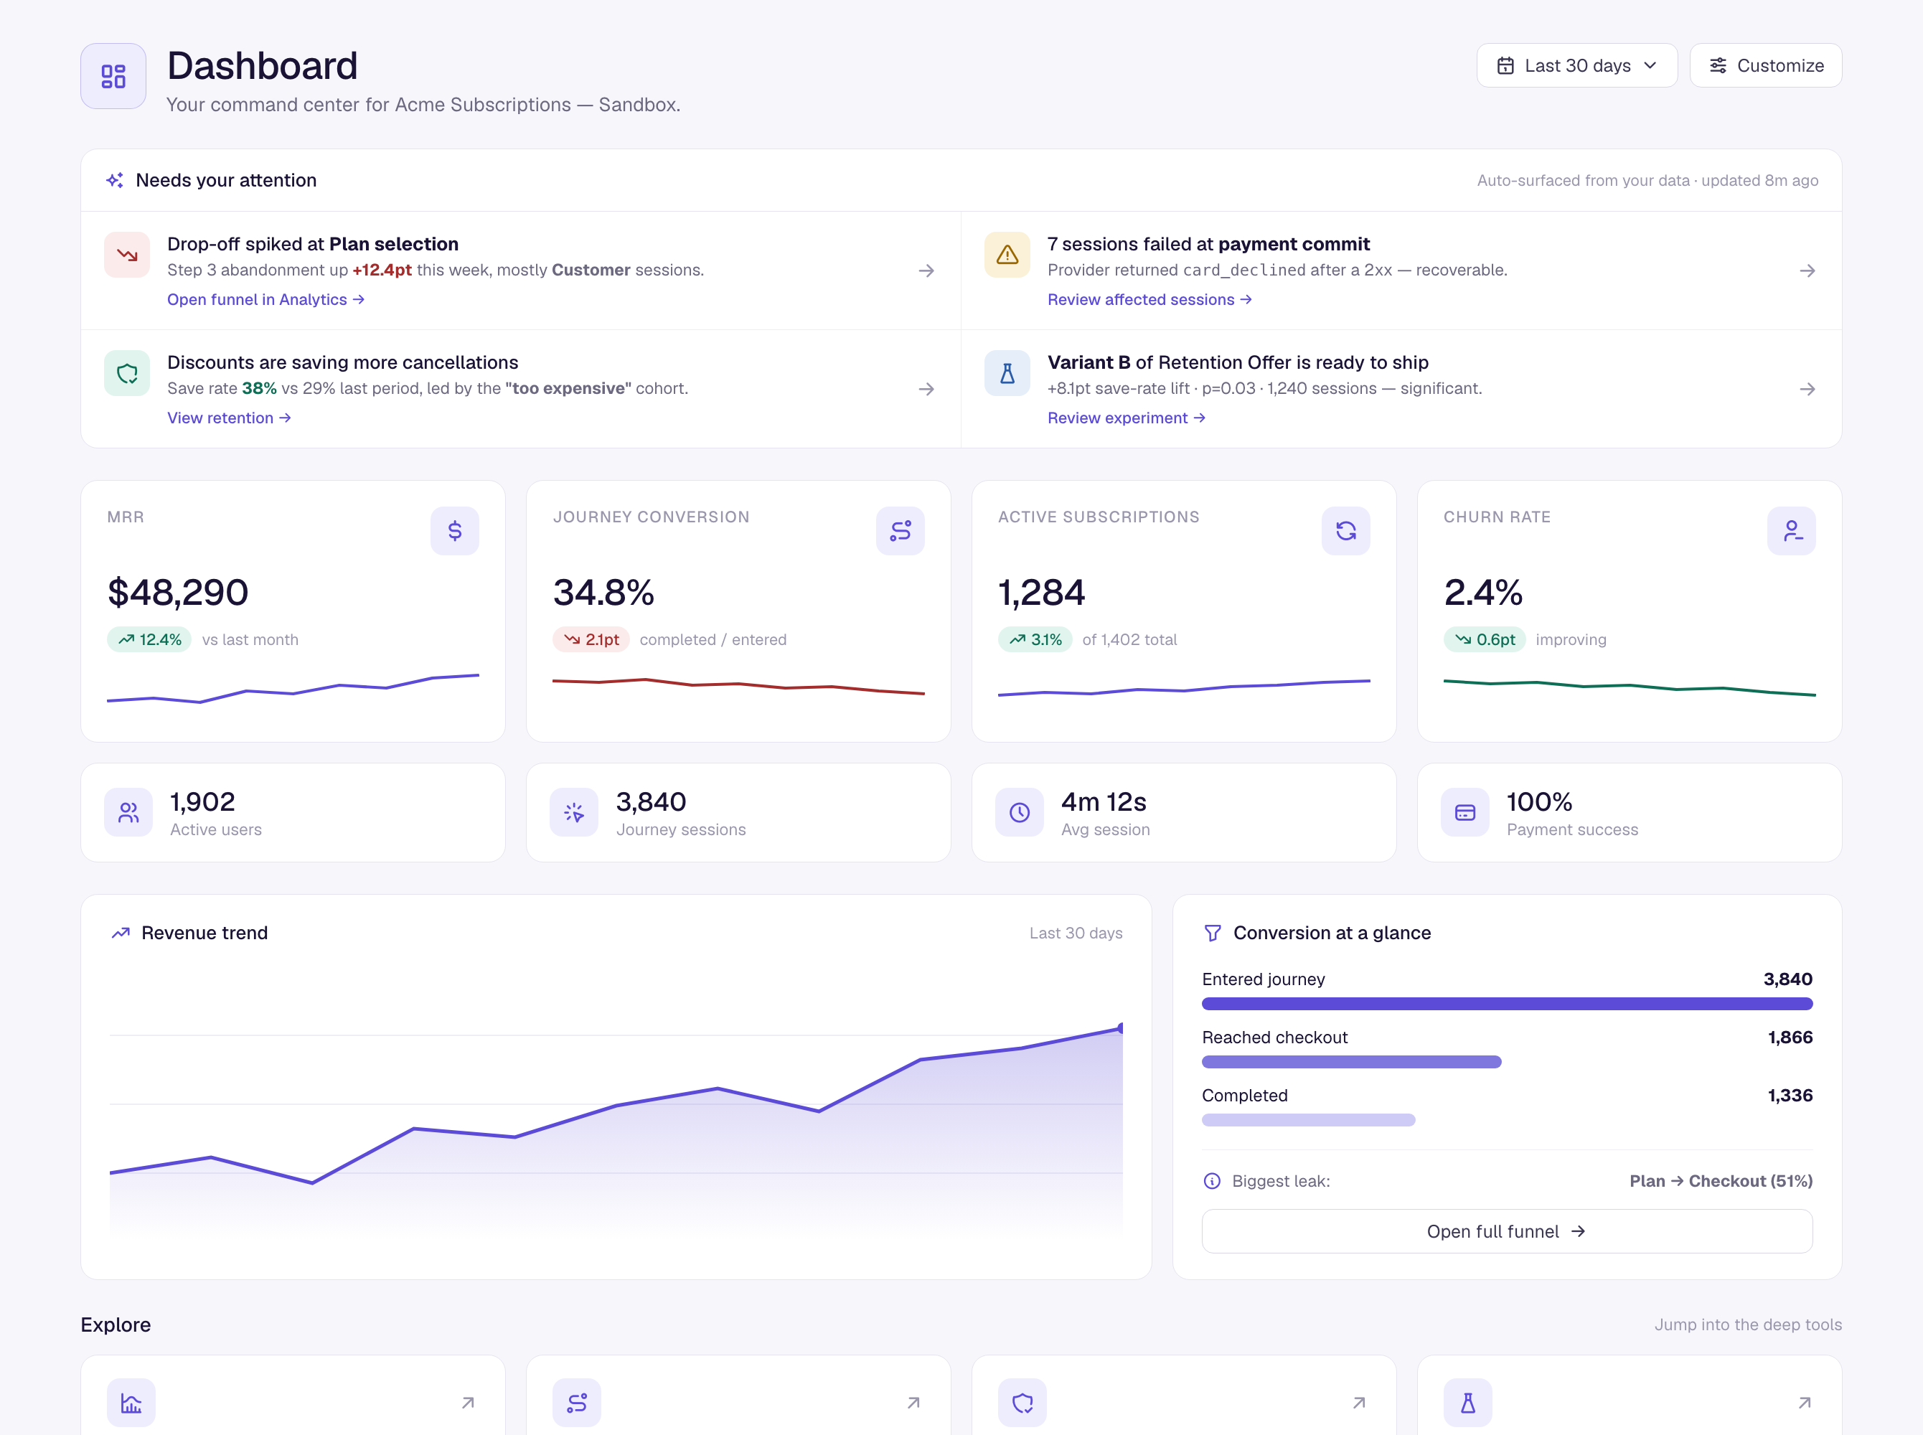Click the green shield icon for Discounts saving cancellations
This screenshot has height=1435, width=1923.
coord(127,374)
